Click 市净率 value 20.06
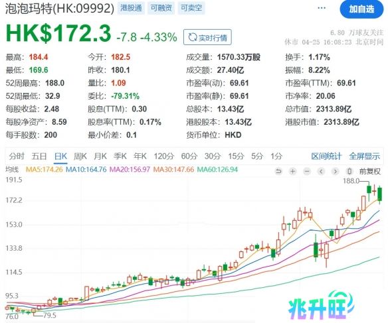 pos(326,96)
